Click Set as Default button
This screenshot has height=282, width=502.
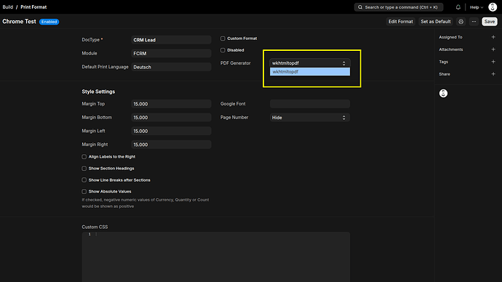pyautogui.click(x=436, y=21)
